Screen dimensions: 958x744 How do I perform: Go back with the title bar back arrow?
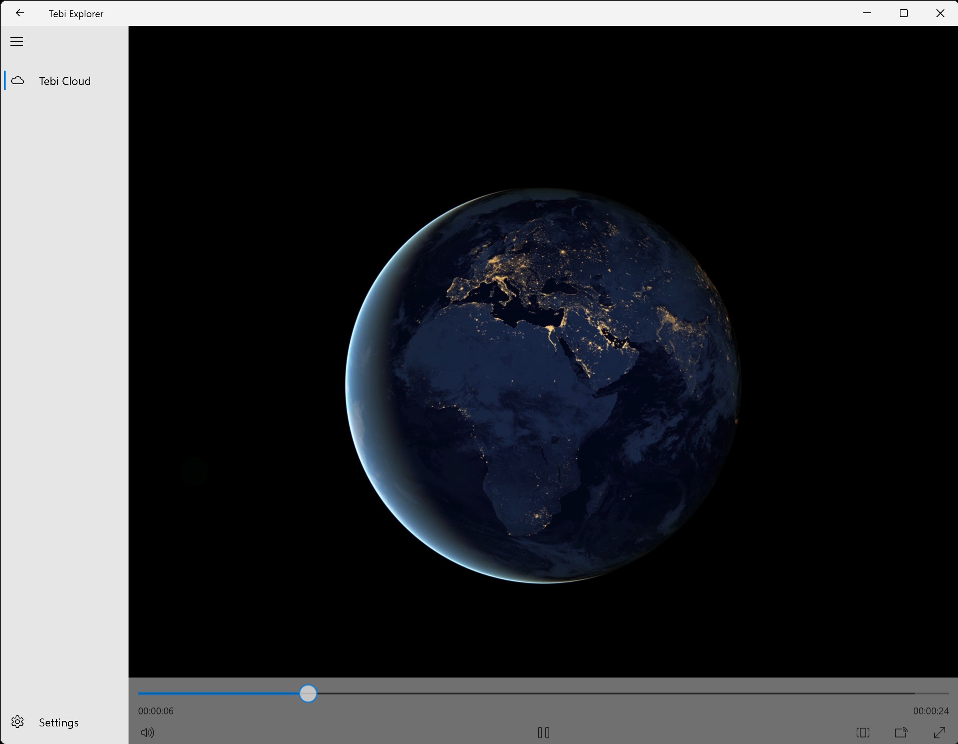tap(20, 13)
